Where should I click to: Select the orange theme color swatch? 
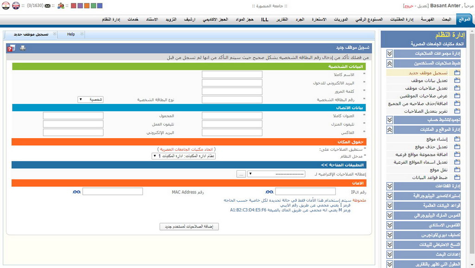(87, 6)
